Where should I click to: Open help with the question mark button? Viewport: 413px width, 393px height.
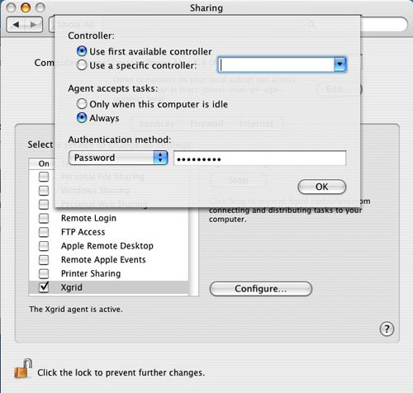(387, 329)
